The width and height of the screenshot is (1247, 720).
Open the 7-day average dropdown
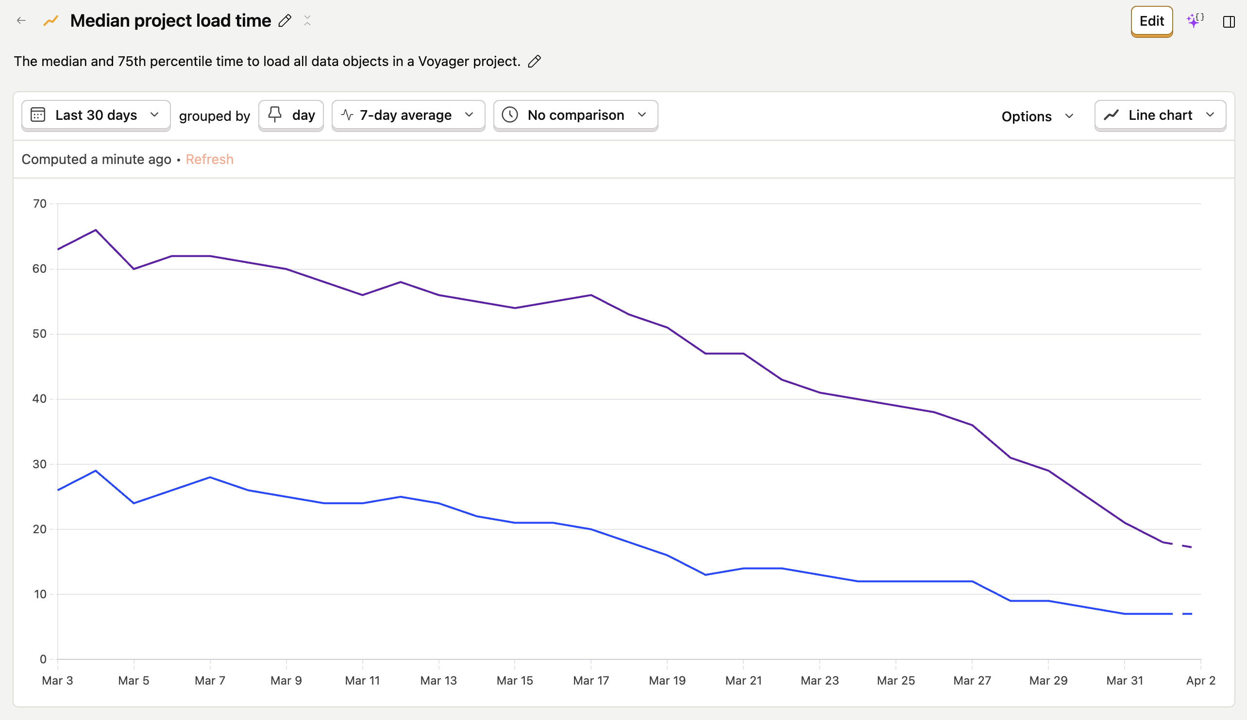point(408,115)
